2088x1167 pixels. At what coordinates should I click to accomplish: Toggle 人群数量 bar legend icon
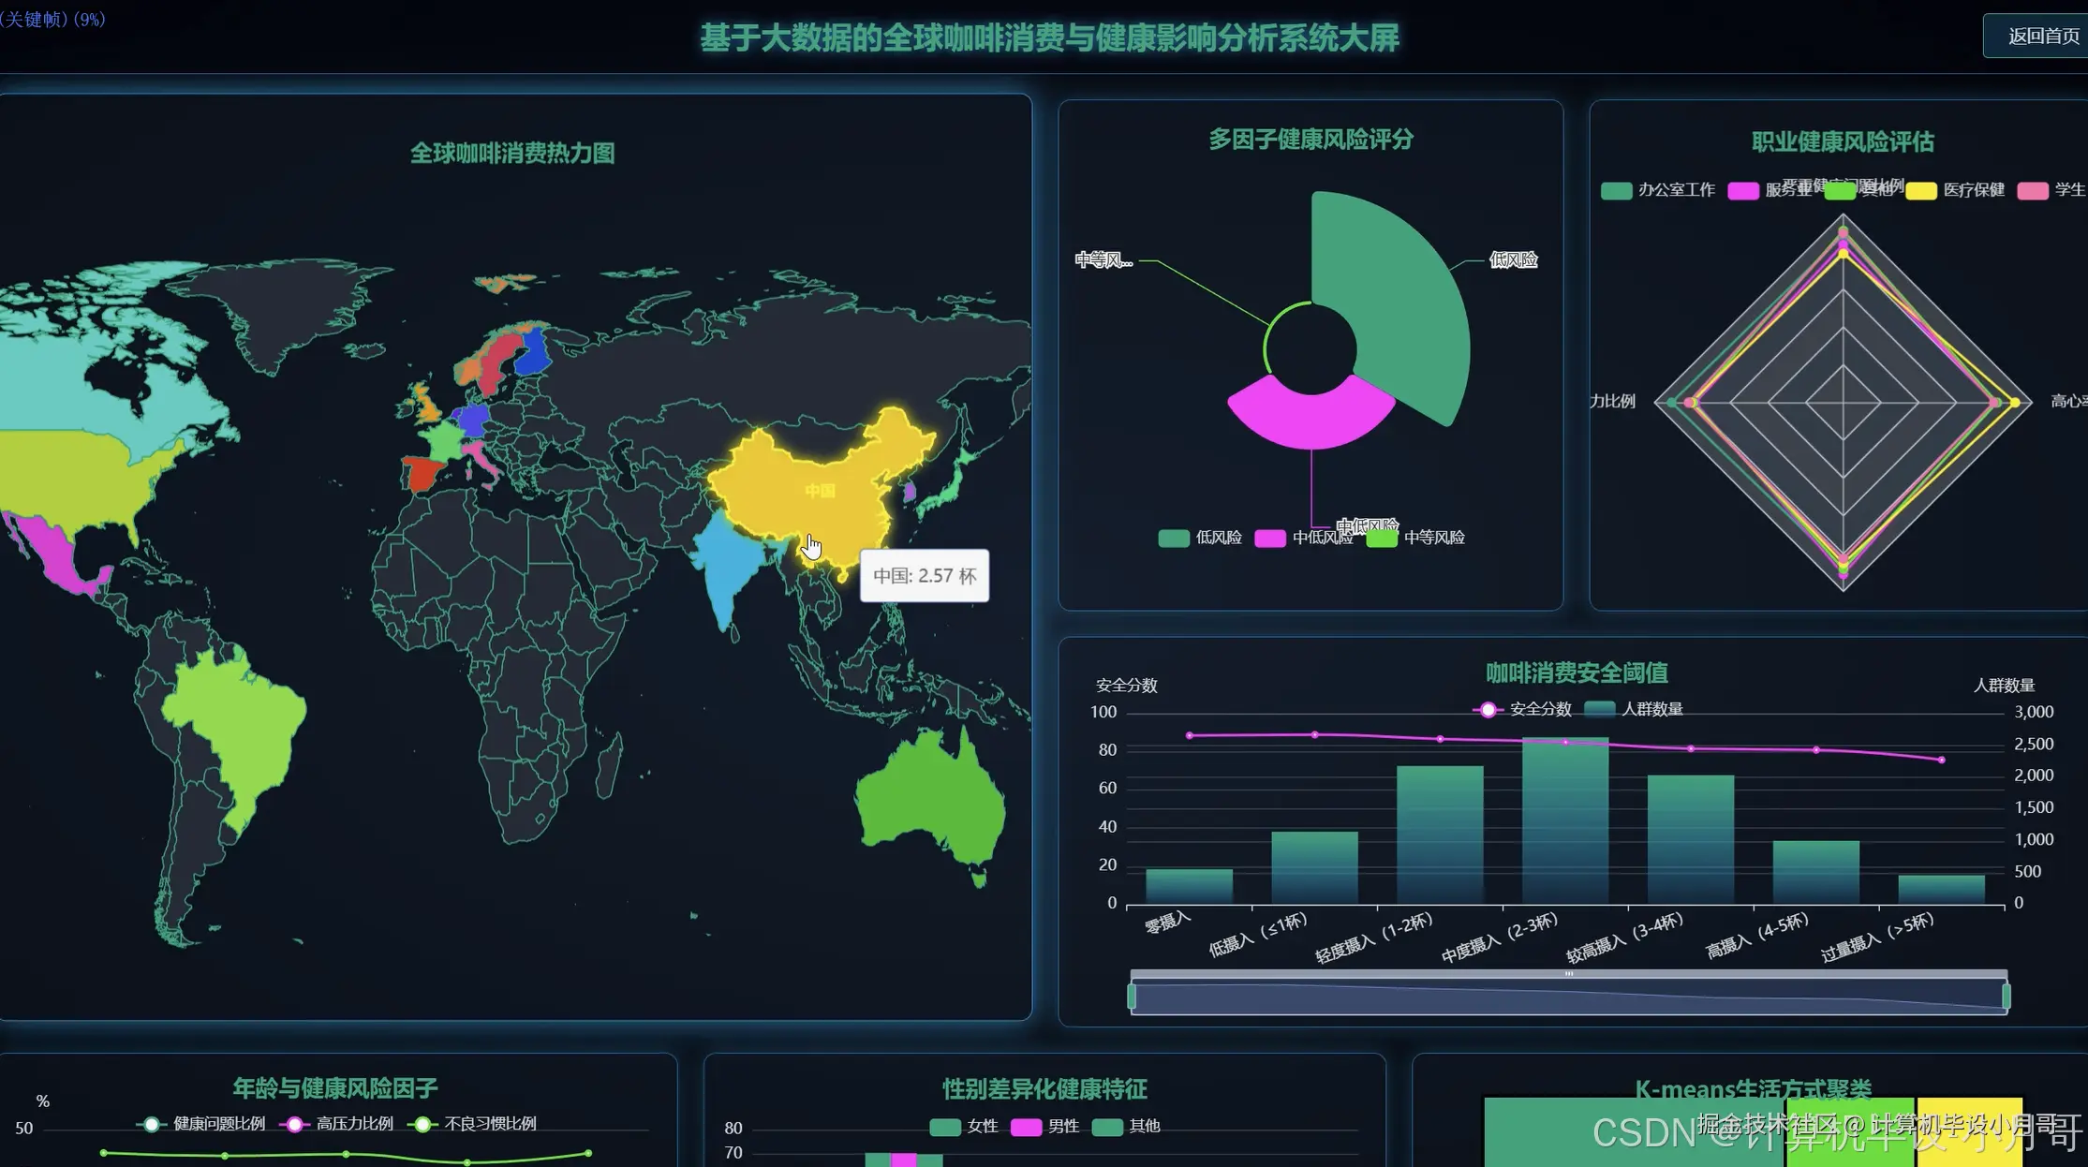pos(1600,709)
